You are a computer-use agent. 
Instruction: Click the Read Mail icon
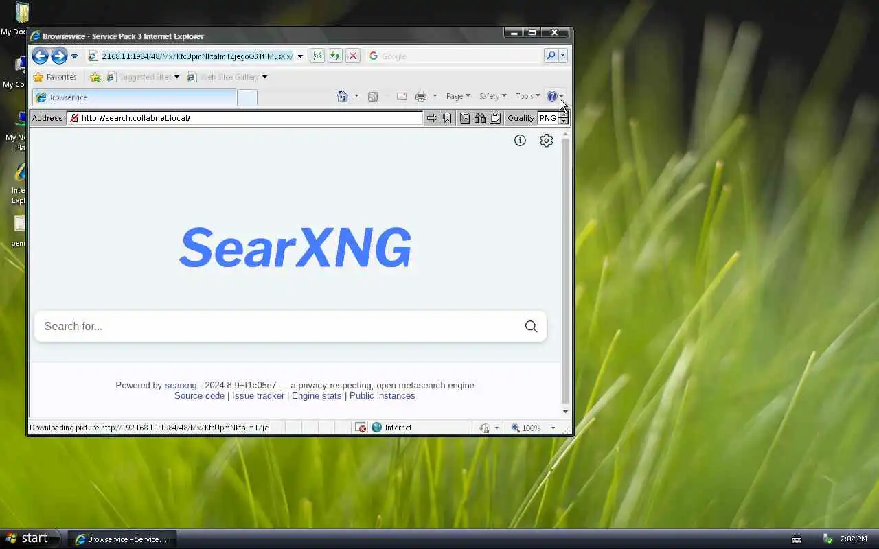[x=402, y=96]
